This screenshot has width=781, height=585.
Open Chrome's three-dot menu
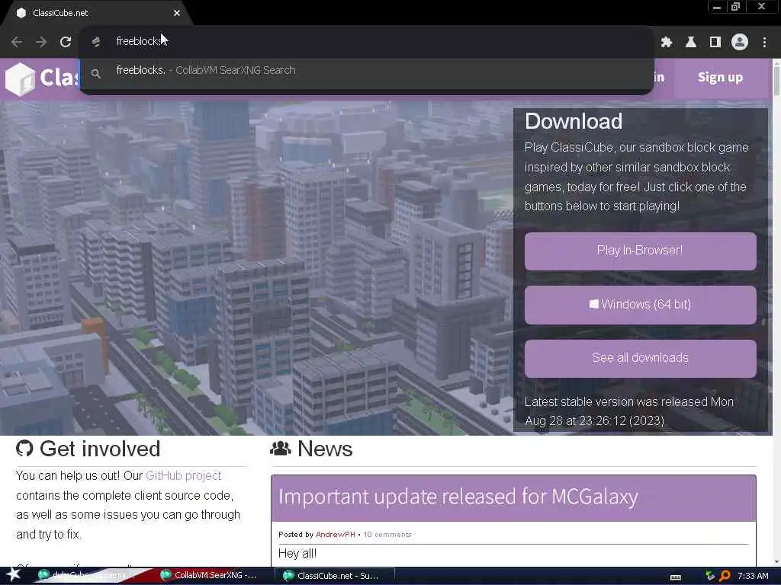(764, 43)
